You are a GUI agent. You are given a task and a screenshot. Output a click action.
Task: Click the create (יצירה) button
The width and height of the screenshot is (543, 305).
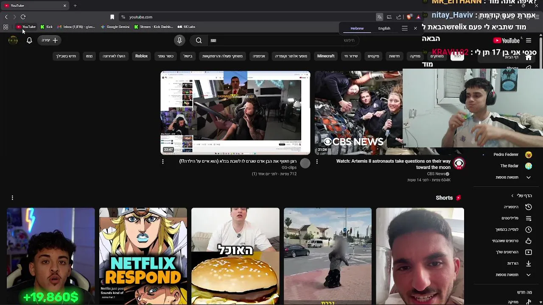click(50, 40)
